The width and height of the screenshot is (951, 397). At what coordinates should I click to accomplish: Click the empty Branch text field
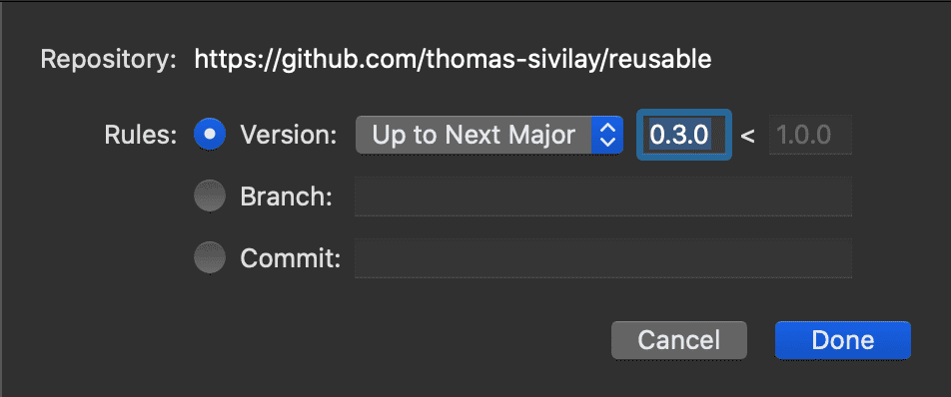point(603,197)
